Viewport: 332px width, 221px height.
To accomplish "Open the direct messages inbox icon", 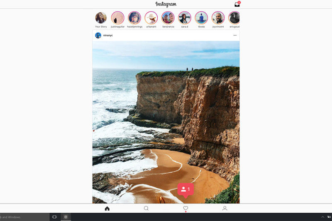I will click(237, 5).
